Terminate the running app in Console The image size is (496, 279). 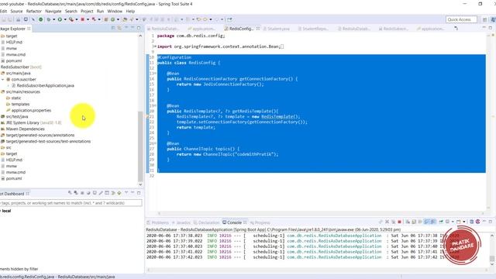coord(400,222)
